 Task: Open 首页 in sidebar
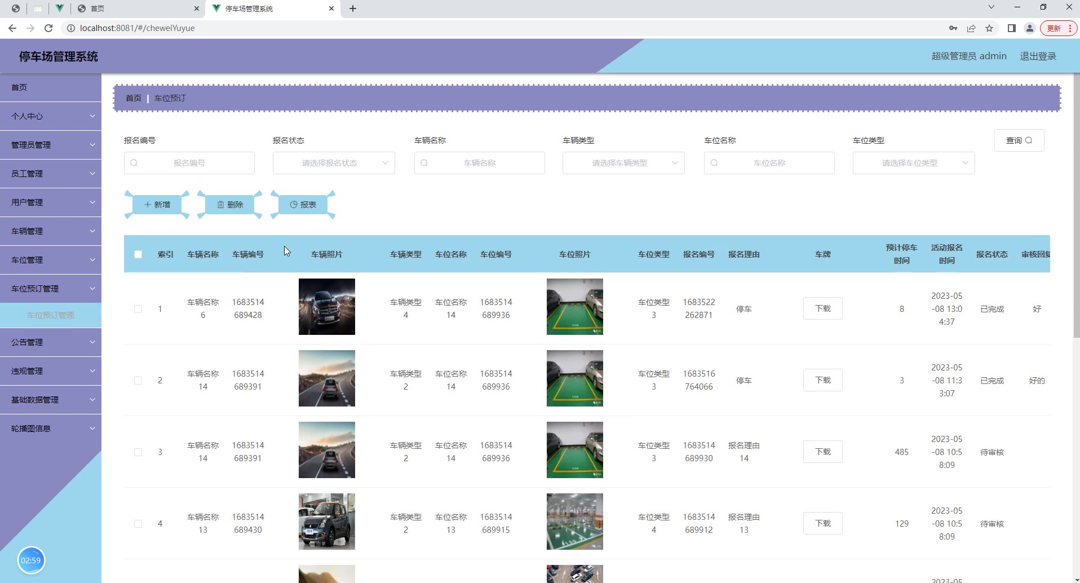point(51,87)
